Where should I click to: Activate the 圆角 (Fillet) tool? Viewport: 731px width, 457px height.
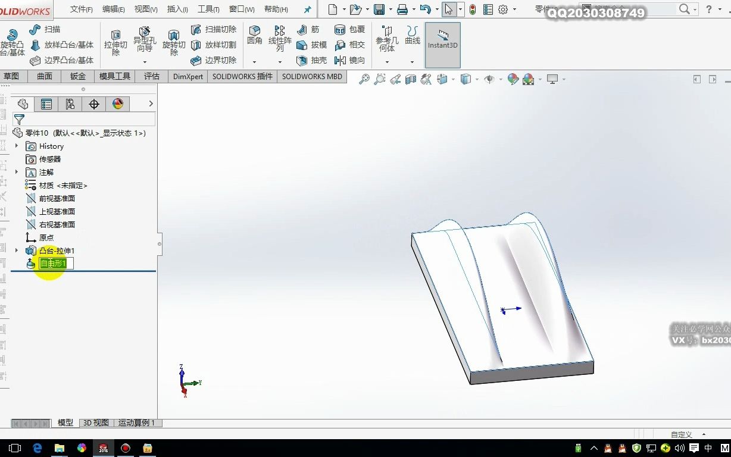tap(254, 36)
